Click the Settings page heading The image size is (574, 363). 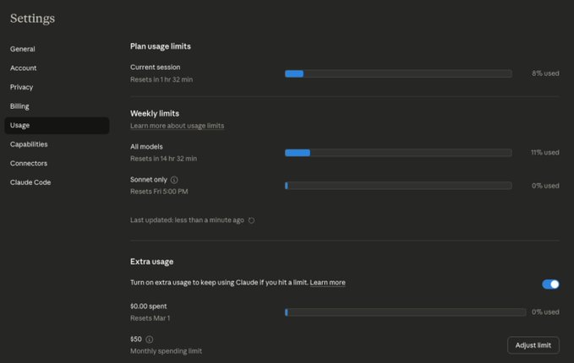click(x=32, y=19)
